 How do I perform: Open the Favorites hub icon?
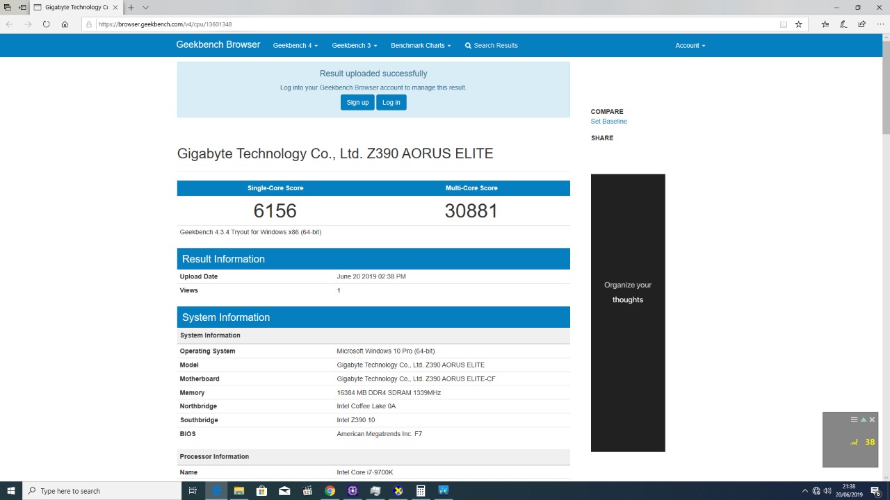[x=825, y=24]
